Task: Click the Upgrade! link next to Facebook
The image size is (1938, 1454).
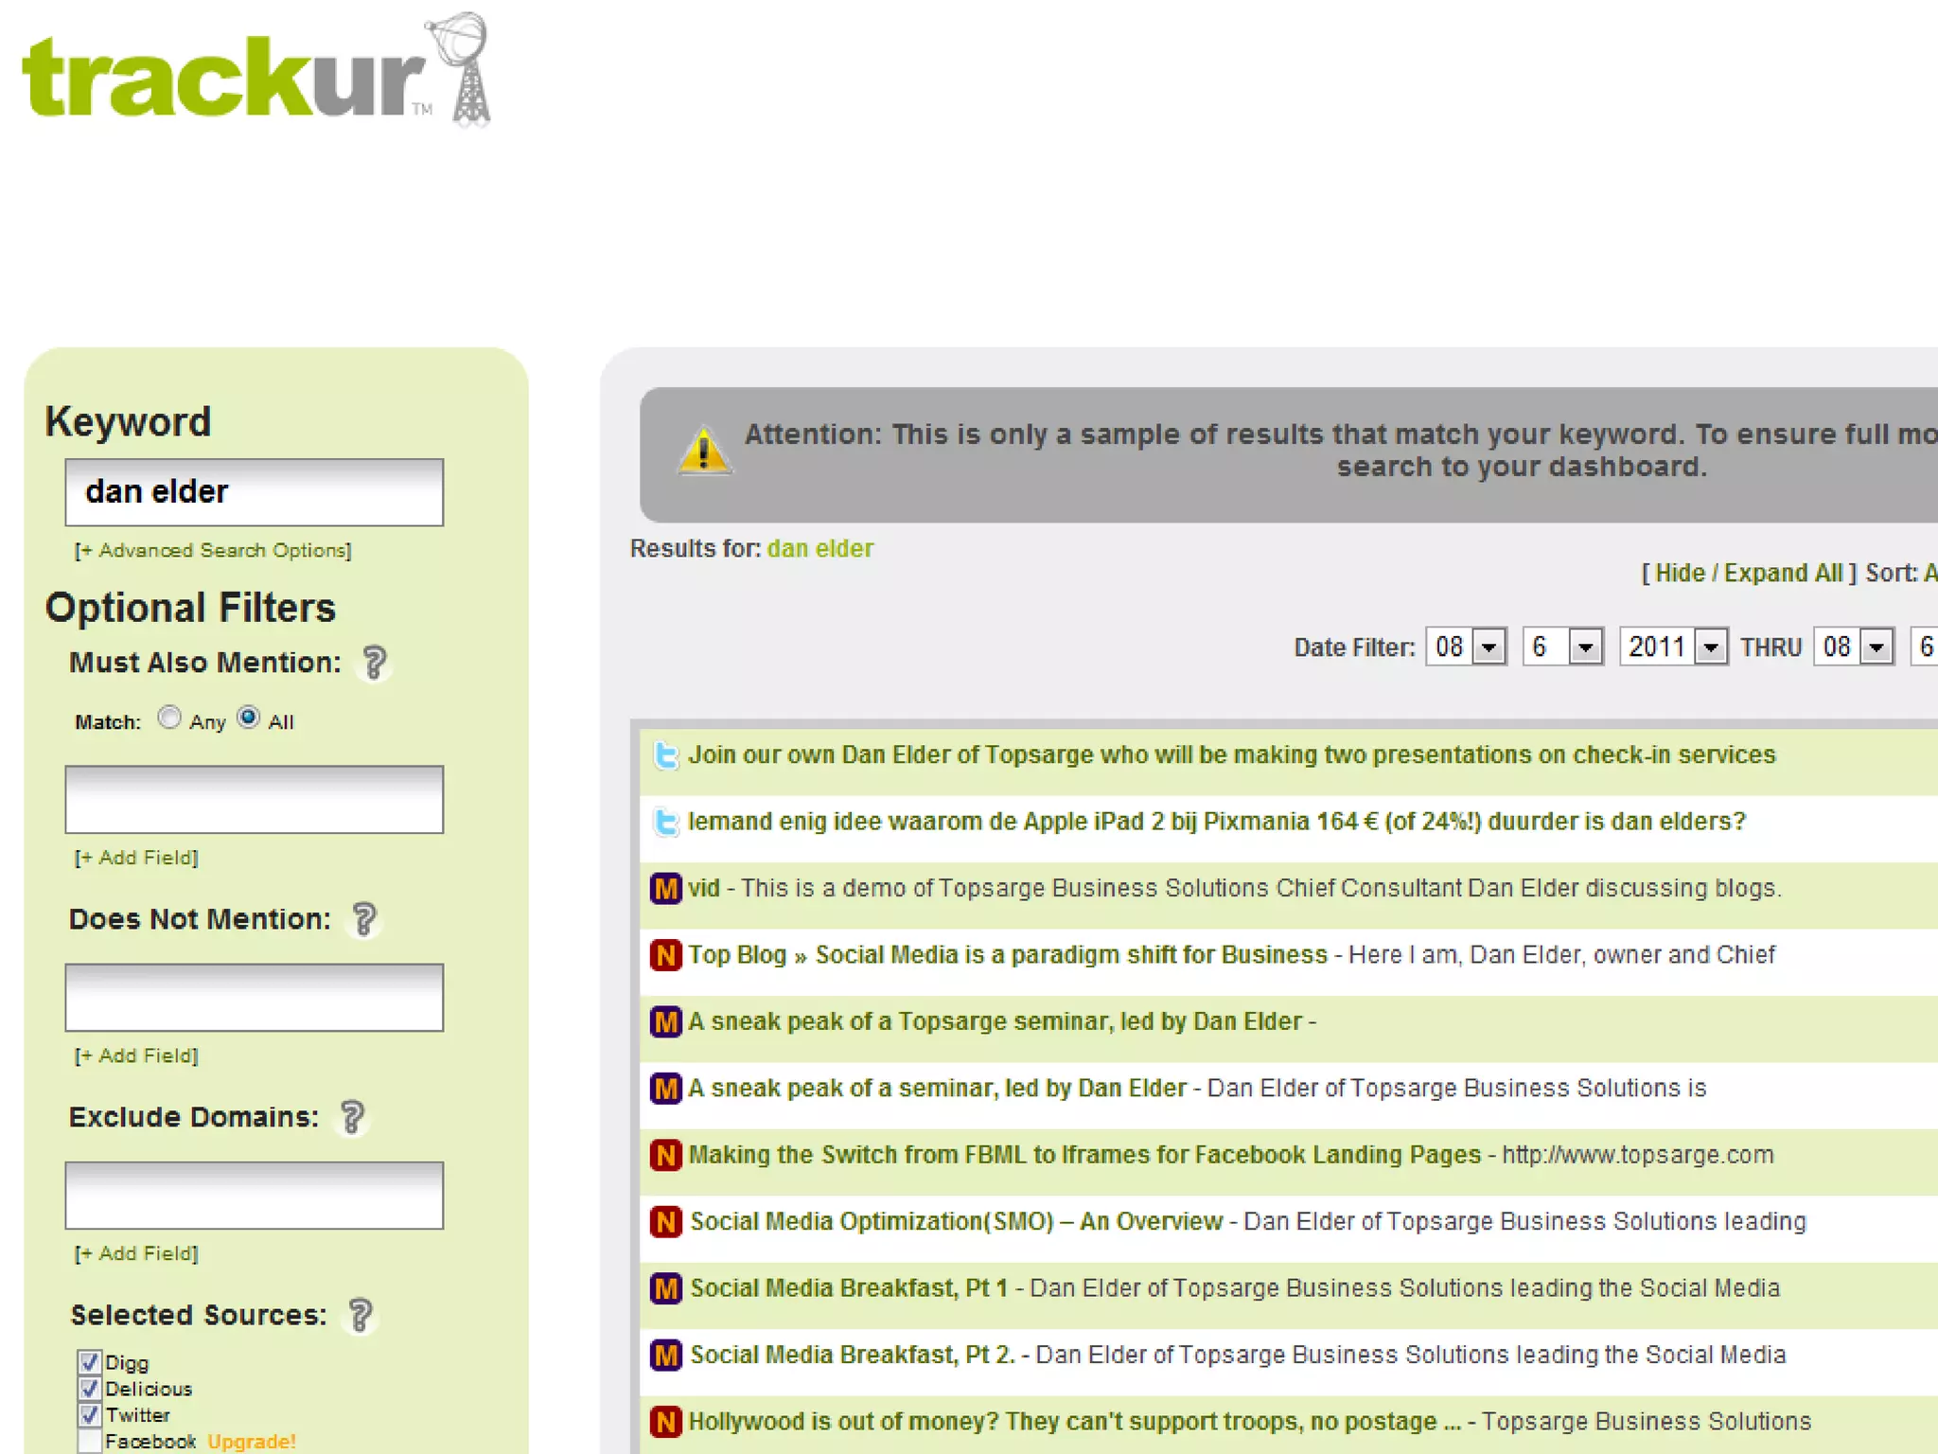Action: click(x=252, y=1442)
